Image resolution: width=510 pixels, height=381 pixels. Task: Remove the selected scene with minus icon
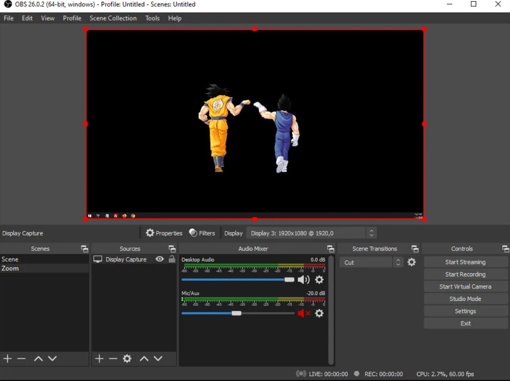coord(21,359)
